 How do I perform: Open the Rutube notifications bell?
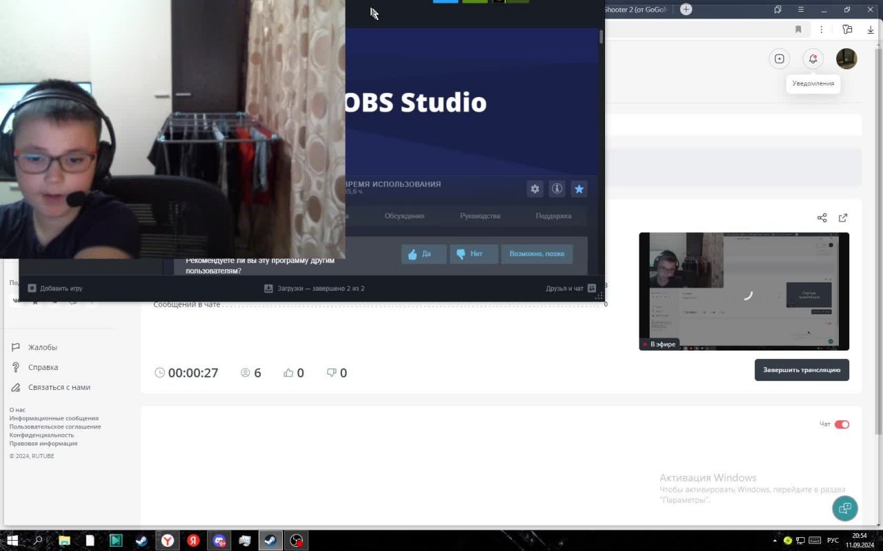[813, 59]
